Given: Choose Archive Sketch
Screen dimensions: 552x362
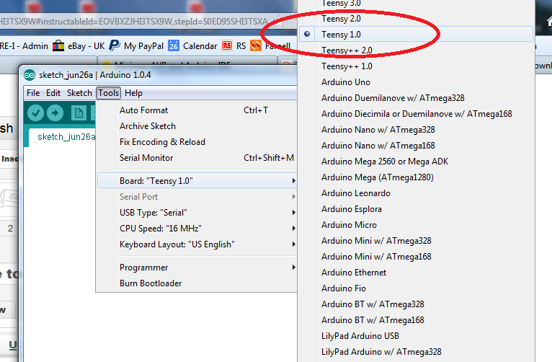Looking at the screenshot, I should tap(196, 126).
